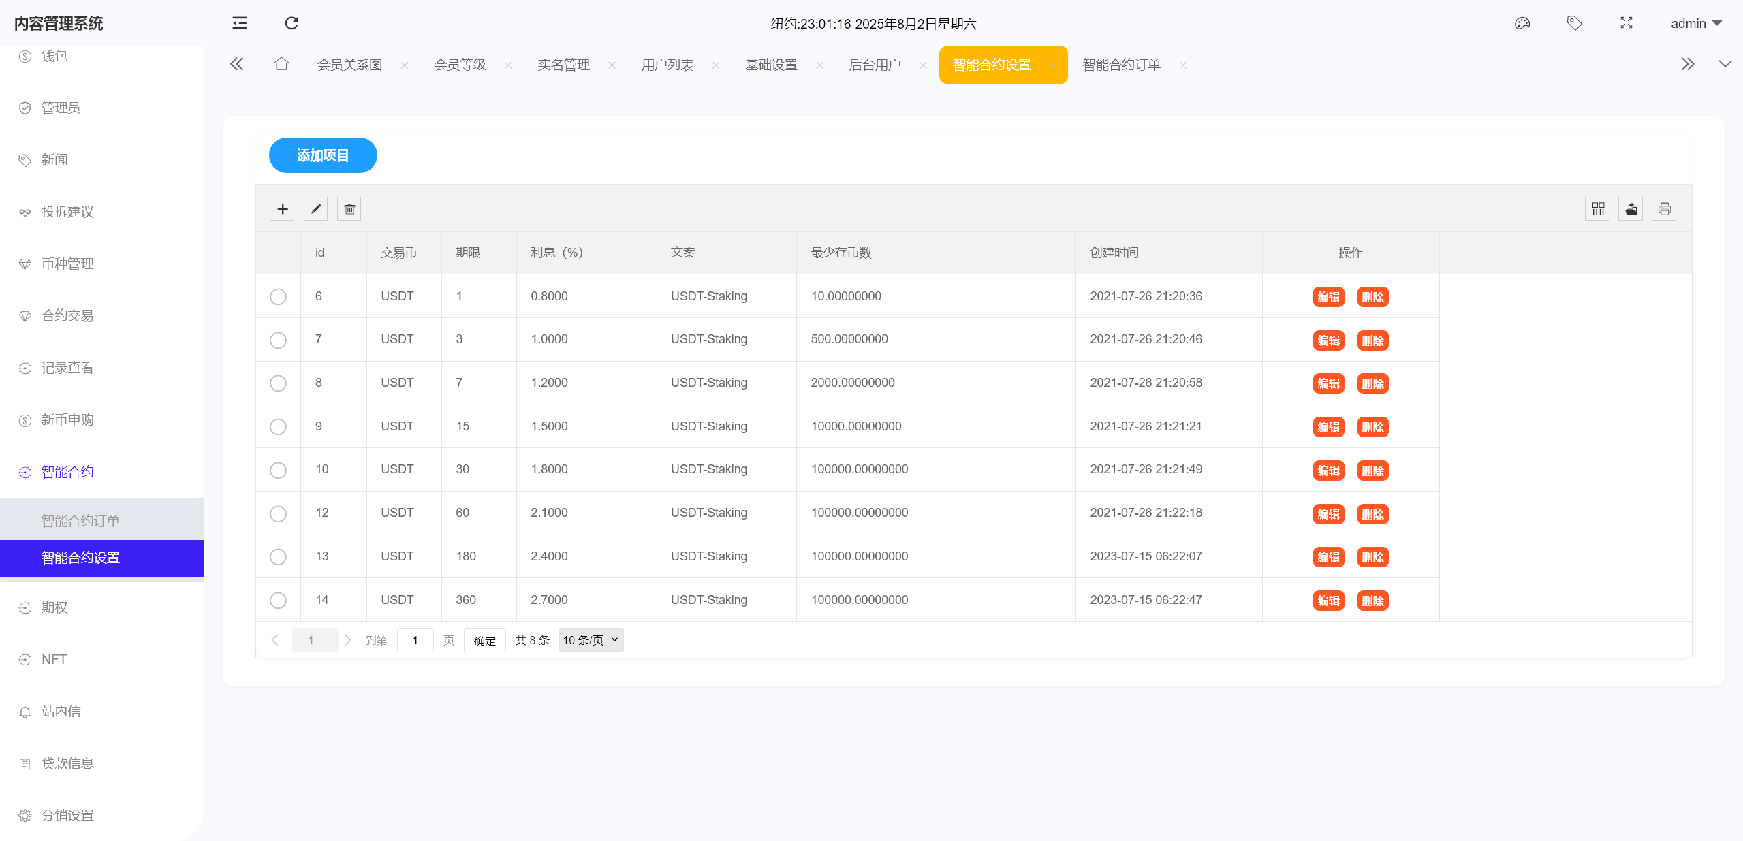Switch to the 智能合约订单 tab
The image size is (1743, 841).
point(1121,65)
